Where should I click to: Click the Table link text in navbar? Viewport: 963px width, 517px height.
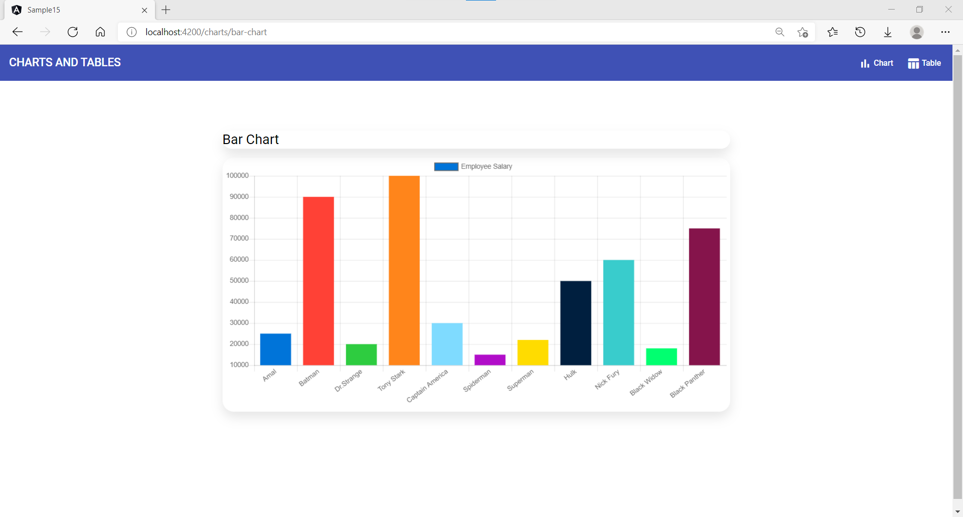pyautogui.click(x=930, y=63)
